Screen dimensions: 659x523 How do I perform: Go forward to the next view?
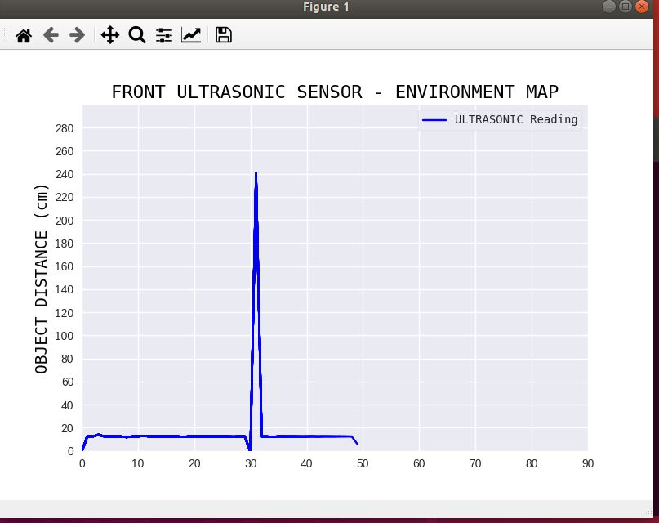[x=78, y=35]
